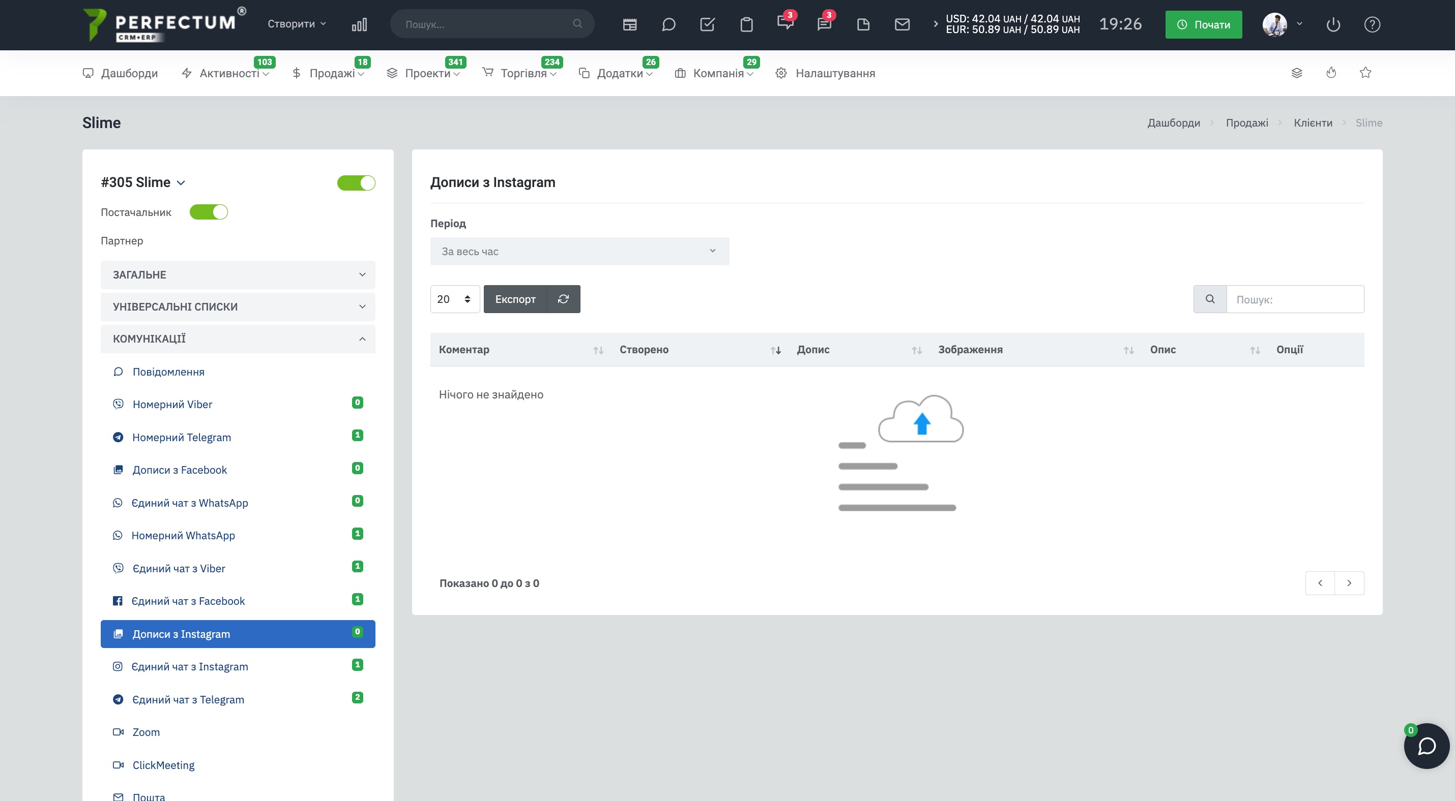Click the table Пошук input field

(1295, 299)
